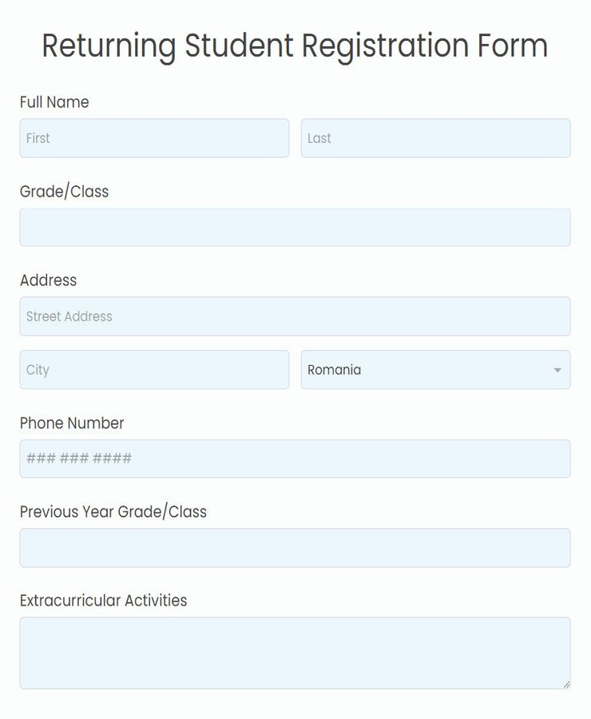Focus the Previous Year Grade/Class field

click(295, 547)
